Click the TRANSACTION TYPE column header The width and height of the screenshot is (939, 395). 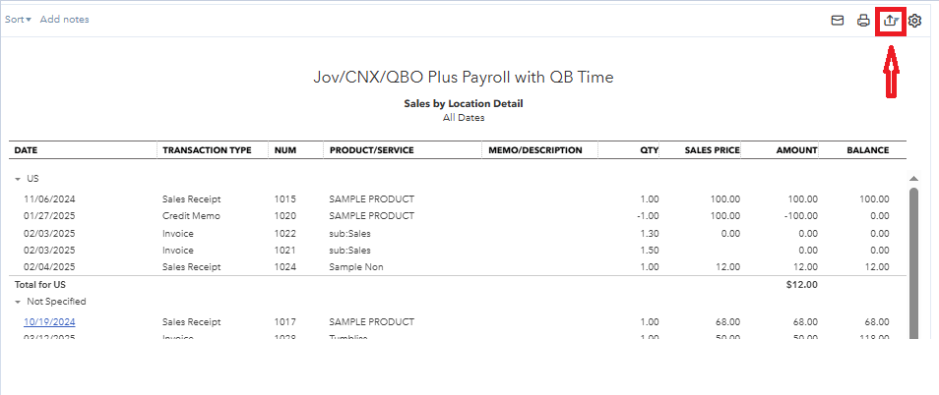click(208, 150)
